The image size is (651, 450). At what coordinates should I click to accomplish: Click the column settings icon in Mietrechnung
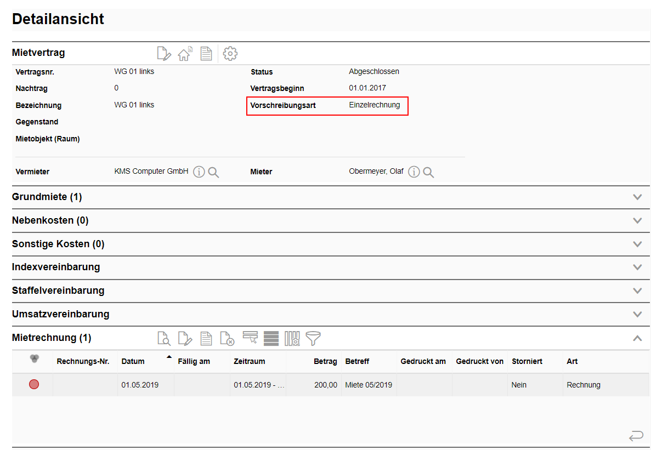coord(292,338)
